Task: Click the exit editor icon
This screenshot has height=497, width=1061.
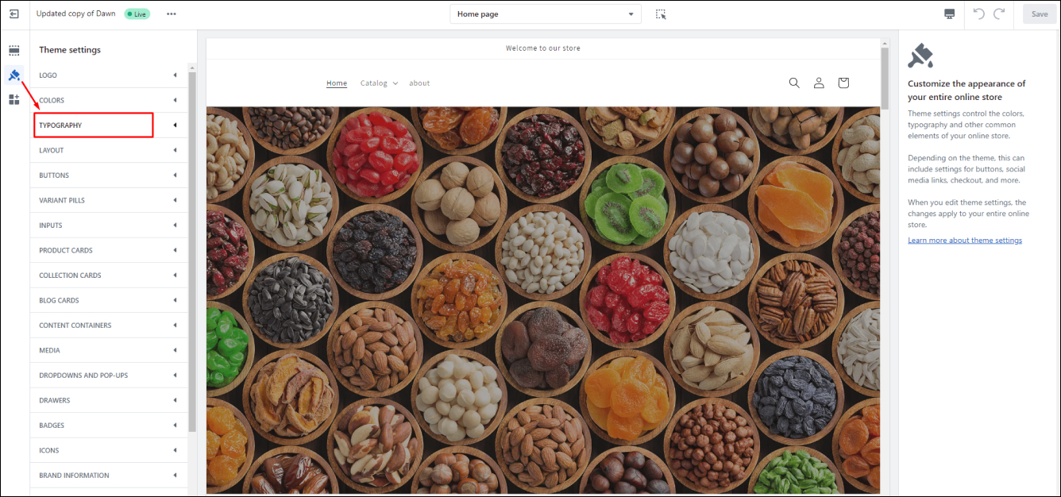Action: pos(14,13)
